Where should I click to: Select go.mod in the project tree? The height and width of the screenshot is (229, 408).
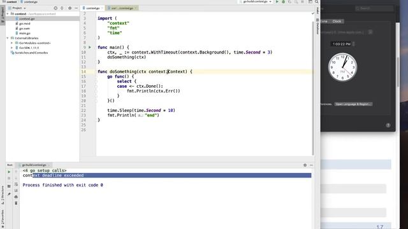point(24,24)
